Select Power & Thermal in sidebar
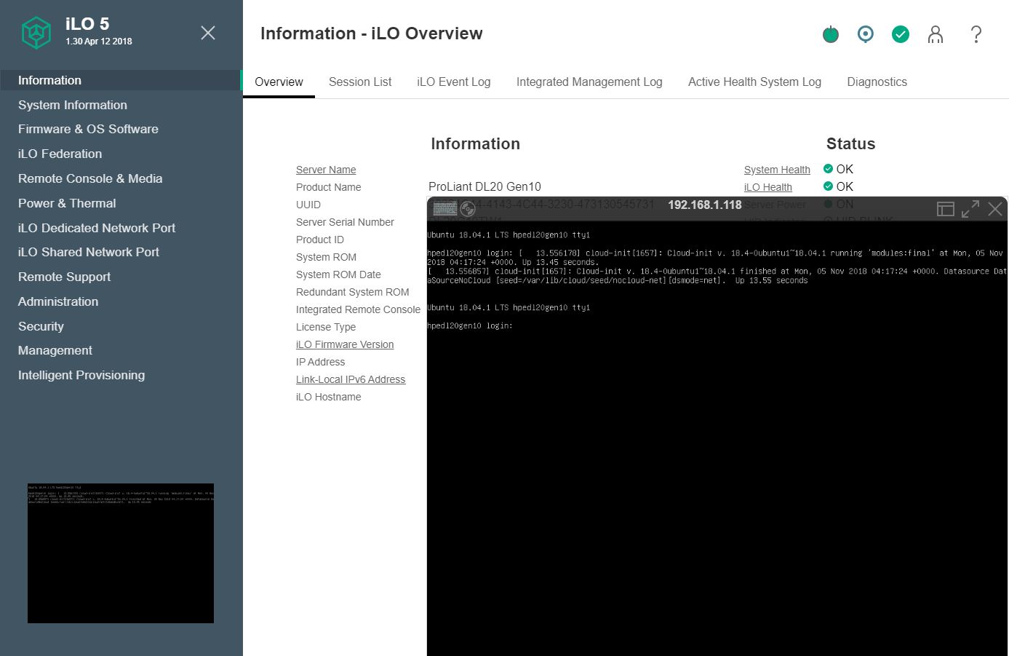Image resolution: width=1009 pixels, height=656 pixels. click(67, 203)
